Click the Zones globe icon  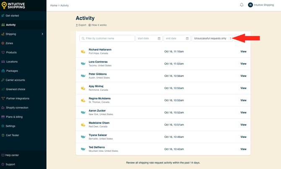tap(3, 43)
